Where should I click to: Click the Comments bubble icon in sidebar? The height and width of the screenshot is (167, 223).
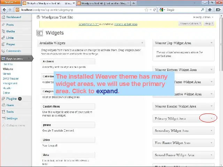point(3,51)
